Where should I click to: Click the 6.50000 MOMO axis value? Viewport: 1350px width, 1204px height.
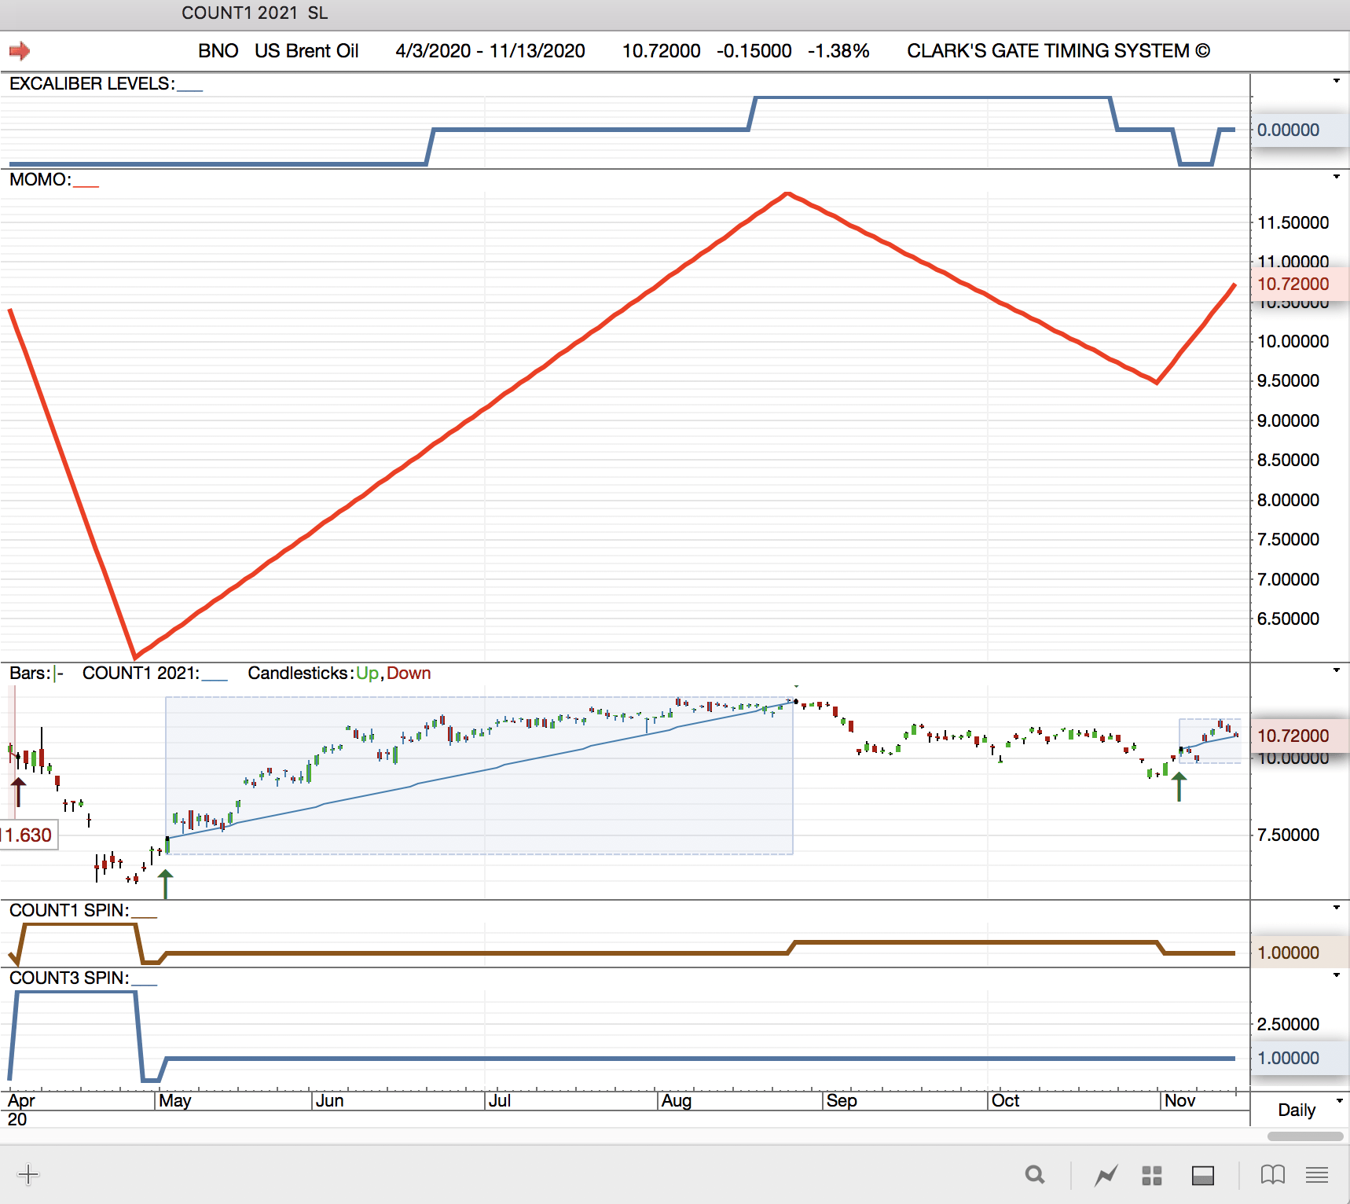[x=1289, y=619]
